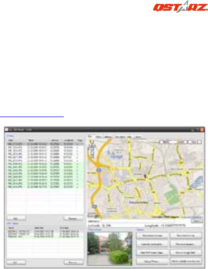Click the address input field
This screenshot has height=269, width=208.
click(138, 221)
